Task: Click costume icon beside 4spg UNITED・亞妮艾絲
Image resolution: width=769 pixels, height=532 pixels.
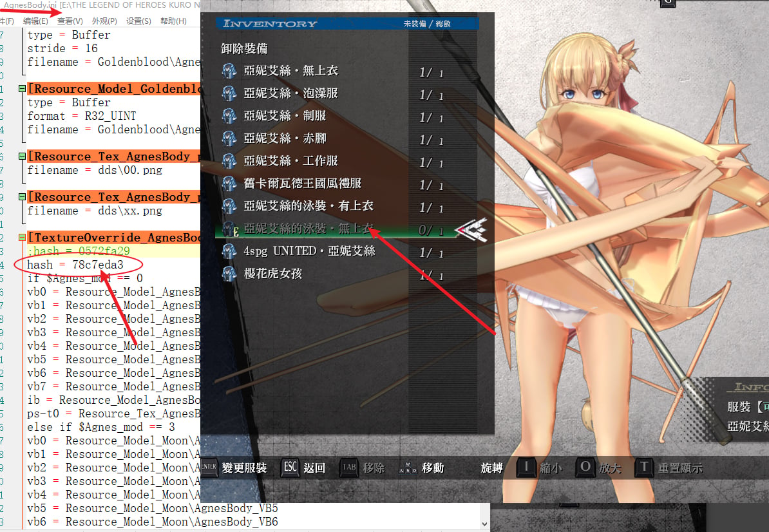Action: coord(229,251)
